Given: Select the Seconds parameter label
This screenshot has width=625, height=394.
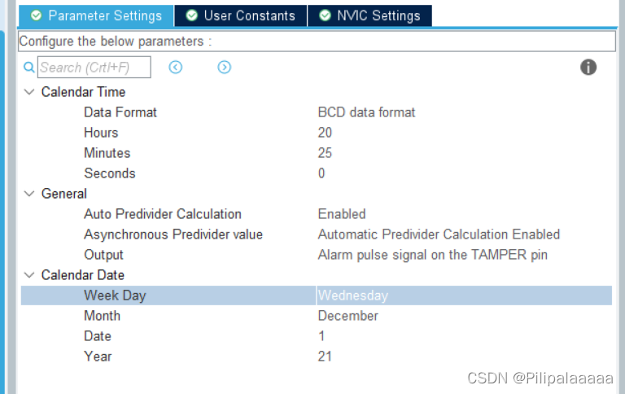Looking at the screenshot, I should pyautogui.click(x=110, y=173).
